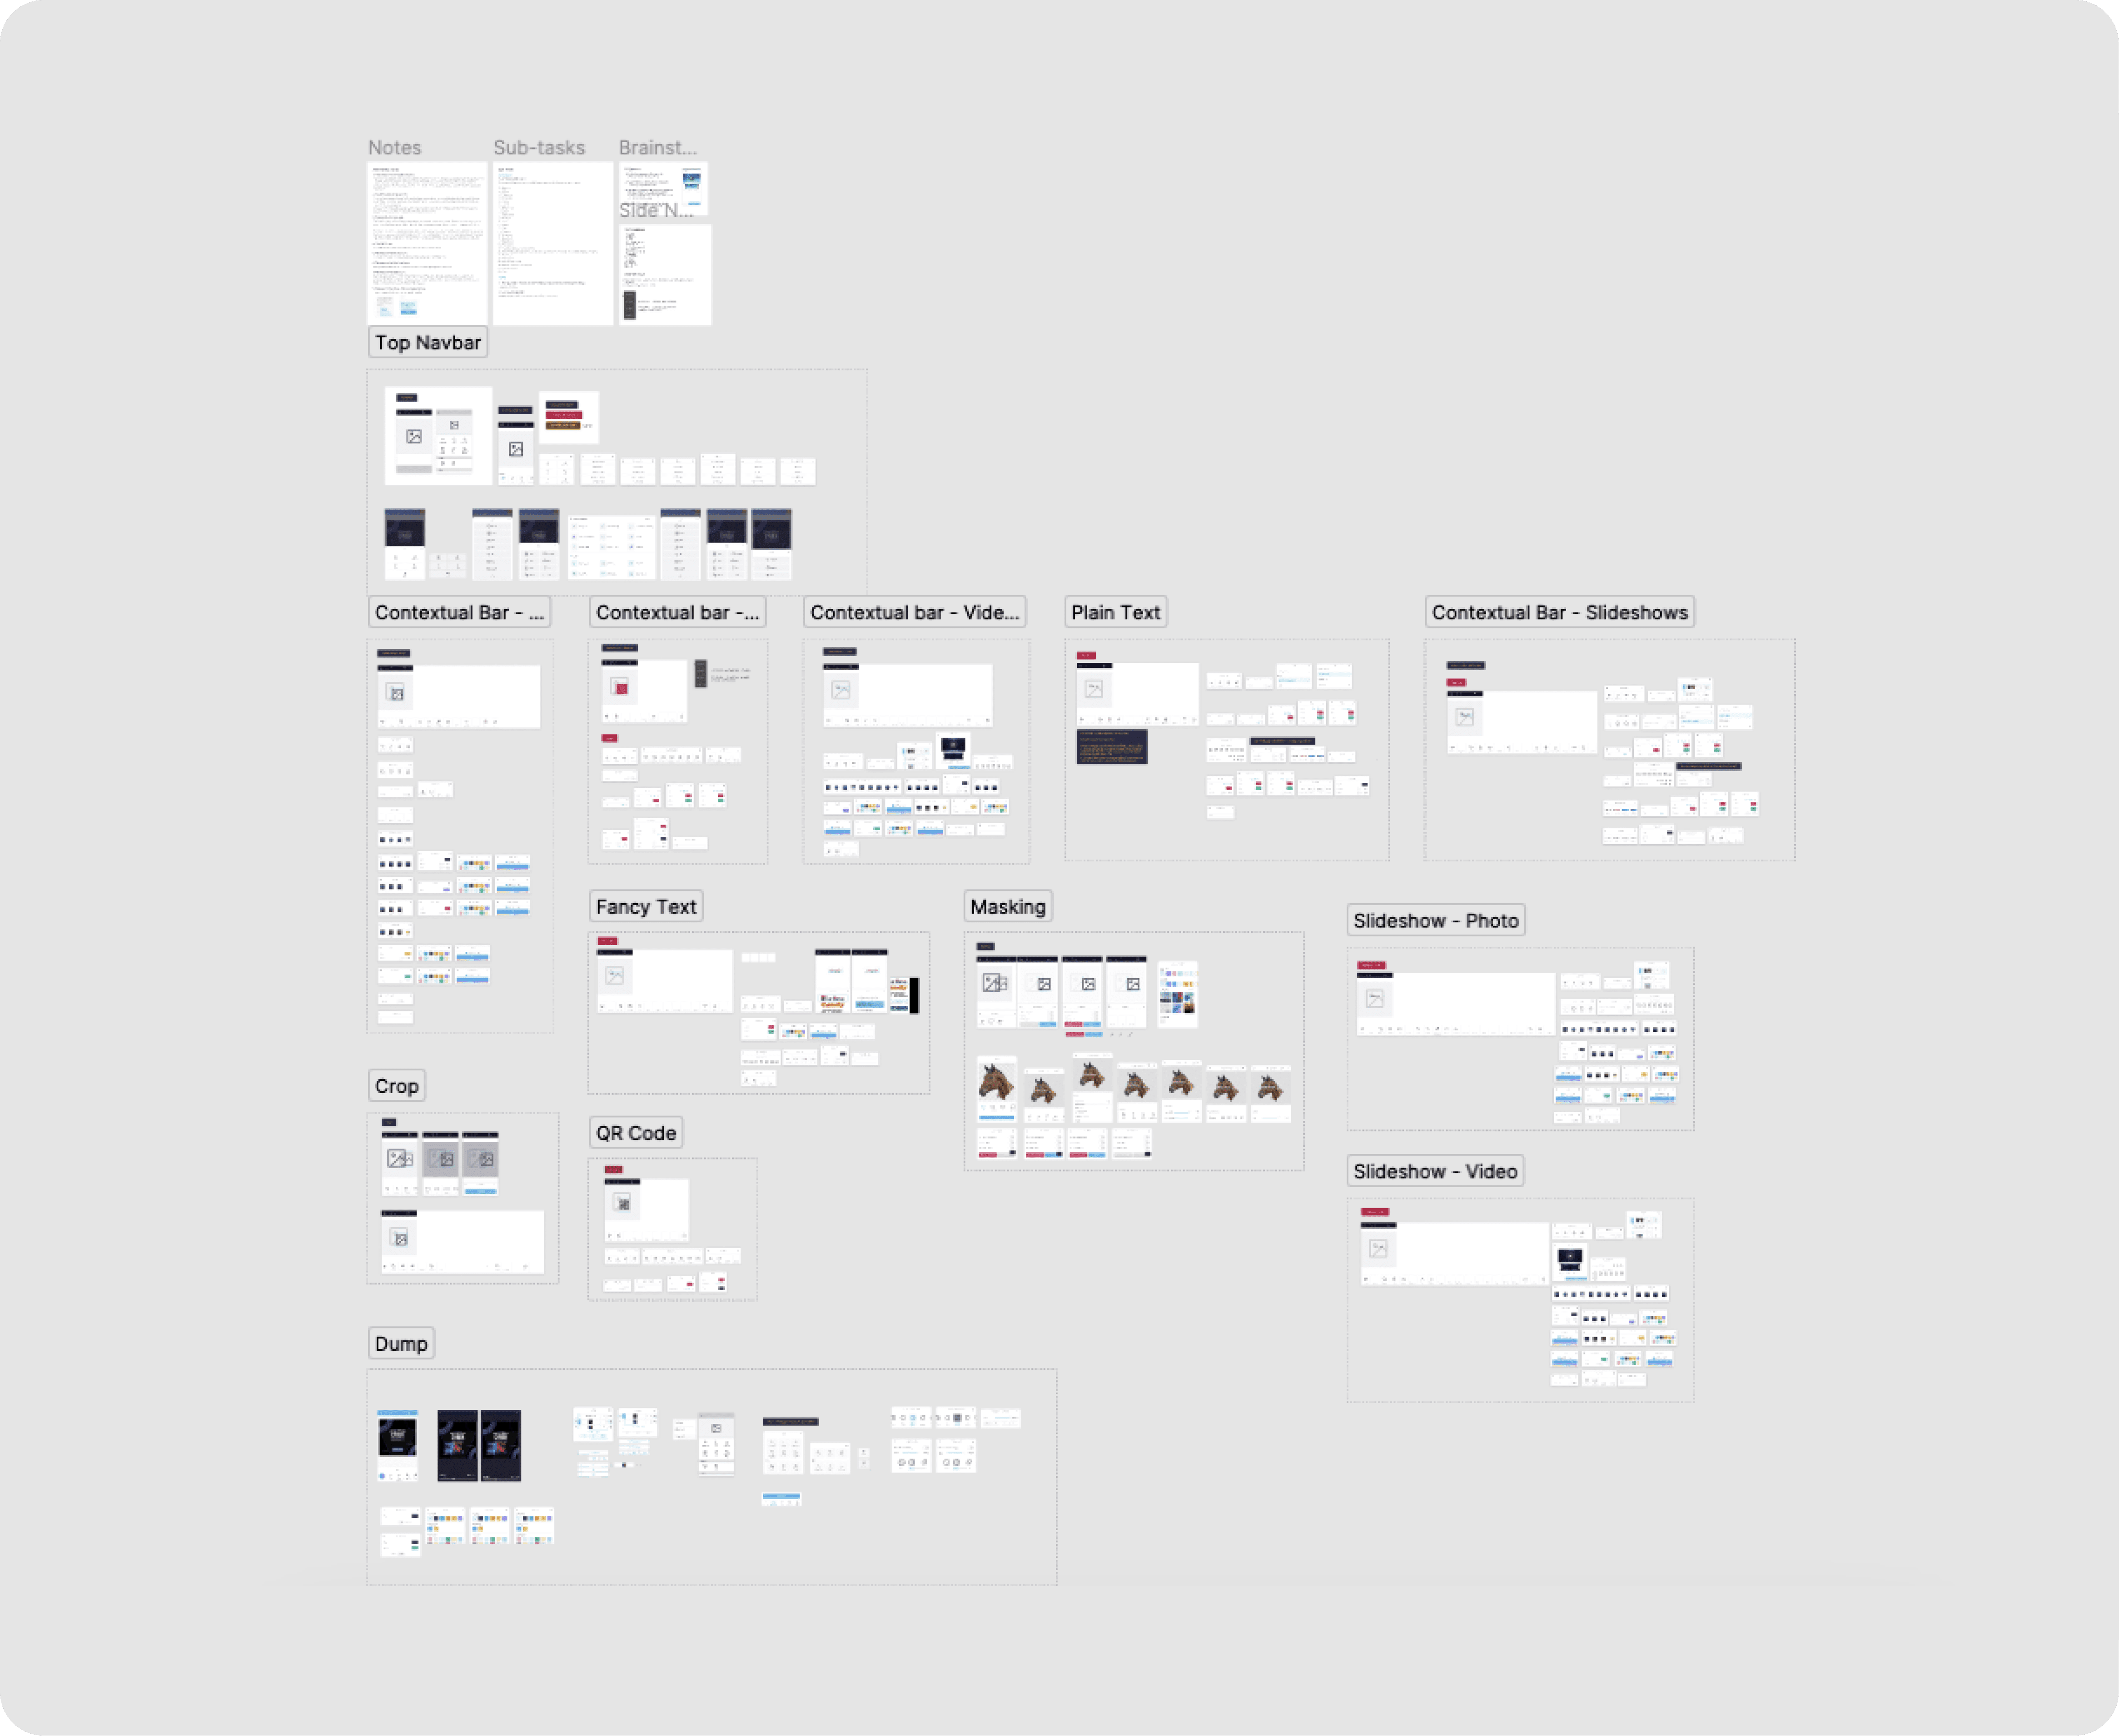Select the Plain Text section label
The height and width of the screenshot is (1736, 2119).
(1115, 612)
